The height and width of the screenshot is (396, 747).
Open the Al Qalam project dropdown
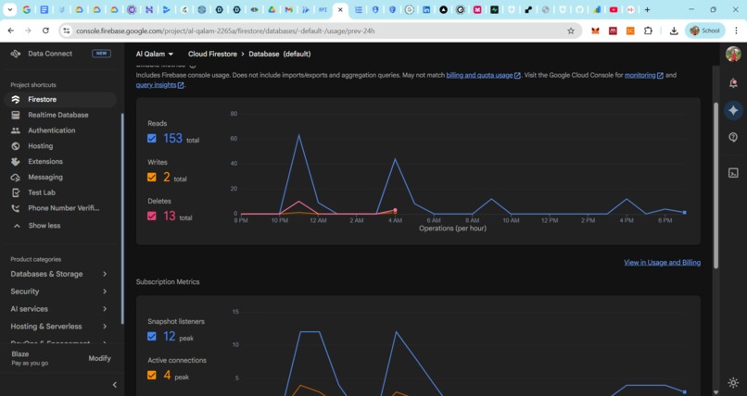(155, 55)
